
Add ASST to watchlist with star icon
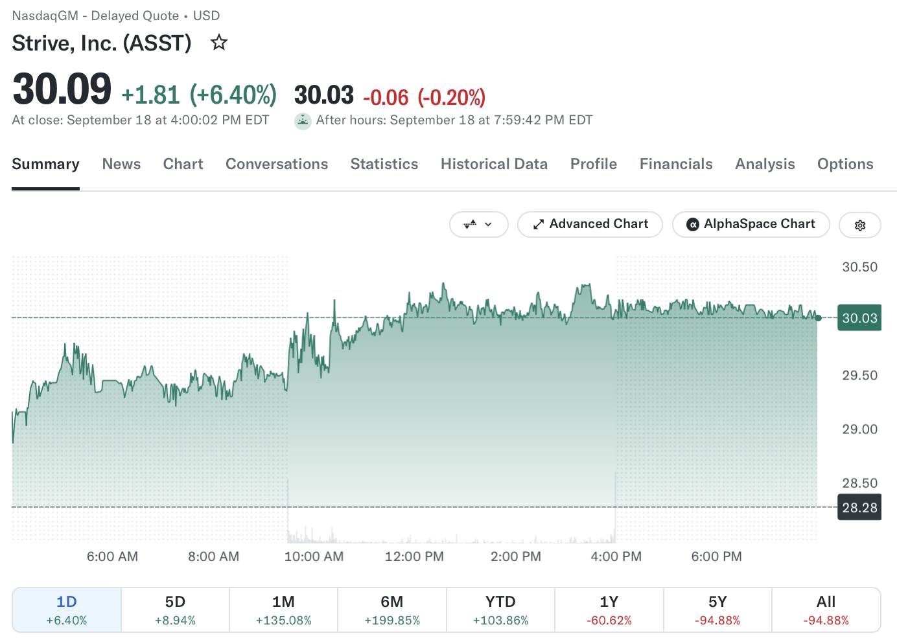coord(219,43)
